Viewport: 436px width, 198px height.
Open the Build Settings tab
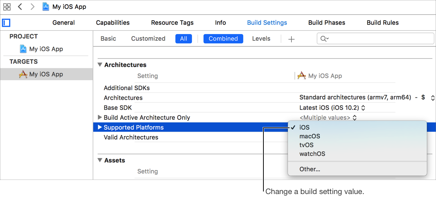pos(267,22)
